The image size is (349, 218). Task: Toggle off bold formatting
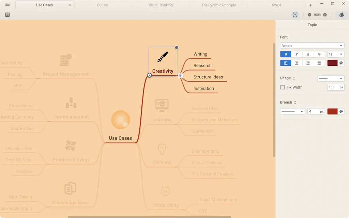tap(286, 54)
